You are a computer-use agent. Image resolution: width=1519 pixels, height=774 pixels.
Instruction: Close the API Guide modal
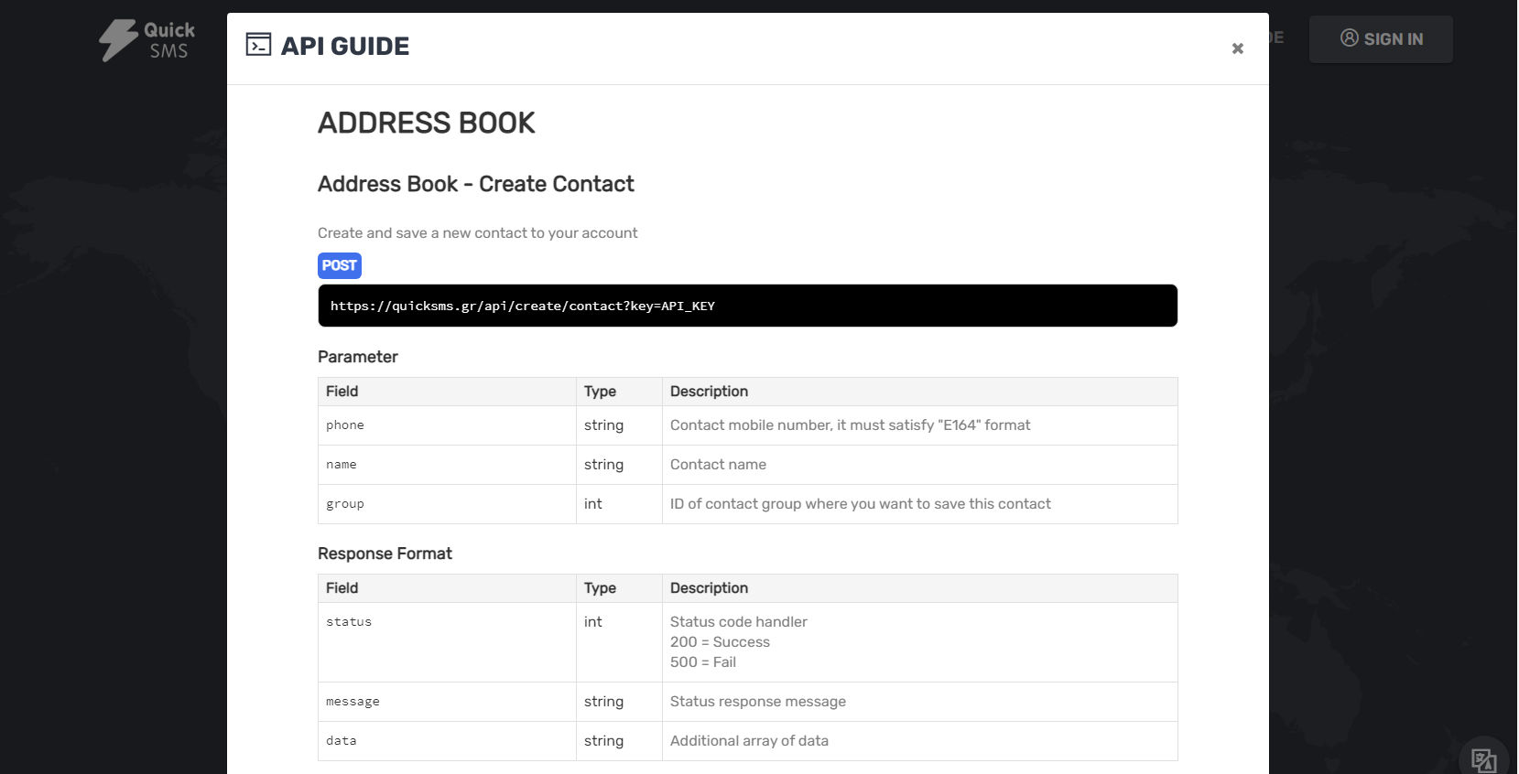1237,48
